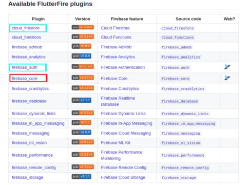The image size is (249, 185).
Task: Open firebase_ml_vision pub v0.9.3+5 badge
Action: [x=83, y=142]
